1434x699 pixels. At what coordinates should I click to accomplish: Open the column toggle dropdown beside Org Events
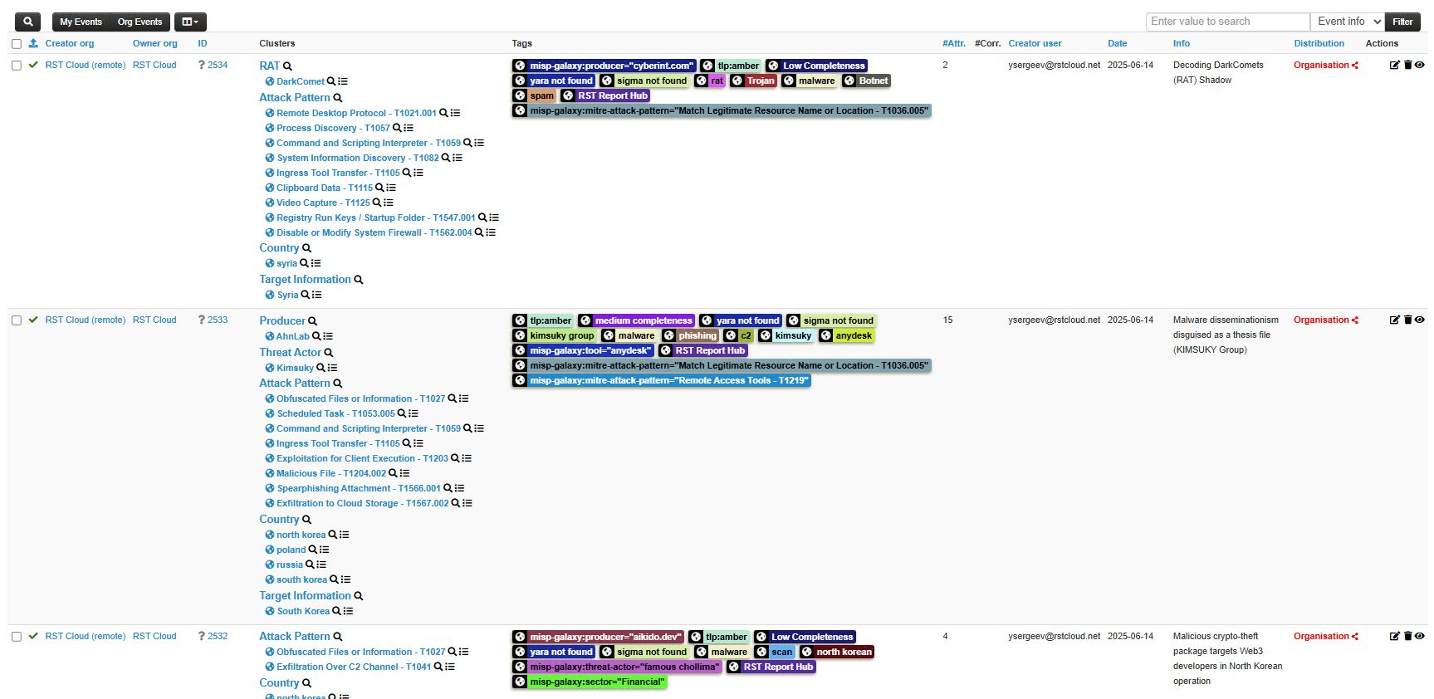coord(190,22)
